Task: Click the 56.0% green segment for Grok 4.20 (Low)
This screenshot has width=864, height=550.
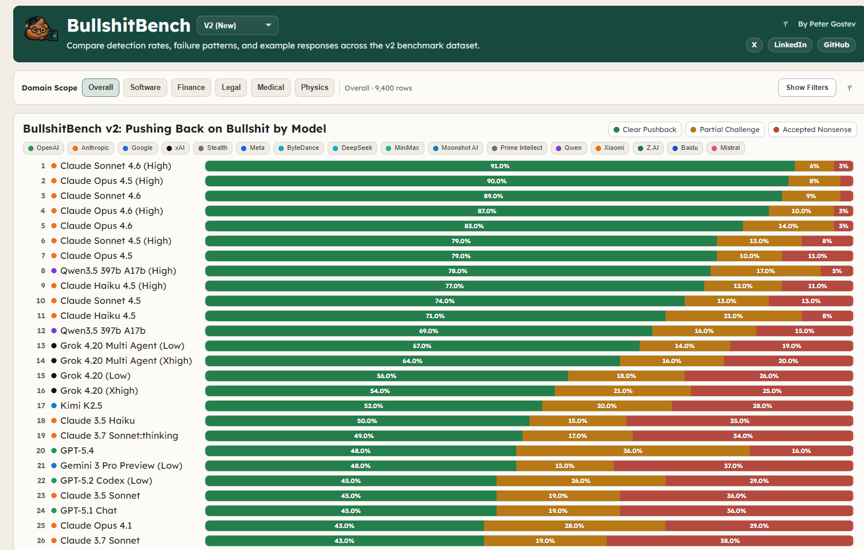Action: (x=386, y=376)
